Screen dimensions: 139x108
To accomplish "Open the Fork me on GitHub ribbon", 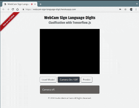I will pyautogui.click(x=9, y=20).
